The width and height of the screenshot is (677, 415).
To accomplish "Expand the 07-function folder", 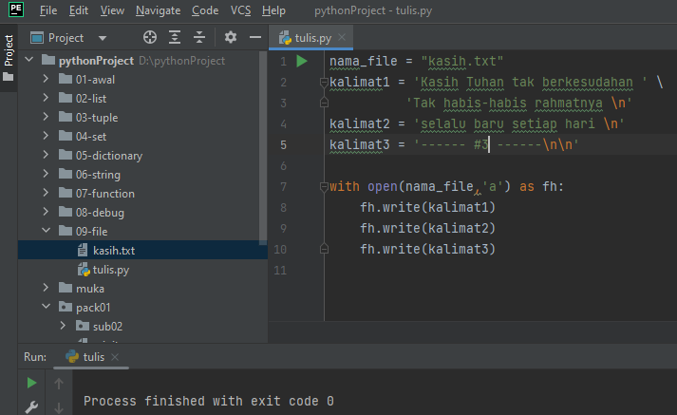I will pyautogui.click(x=46, y=193).
